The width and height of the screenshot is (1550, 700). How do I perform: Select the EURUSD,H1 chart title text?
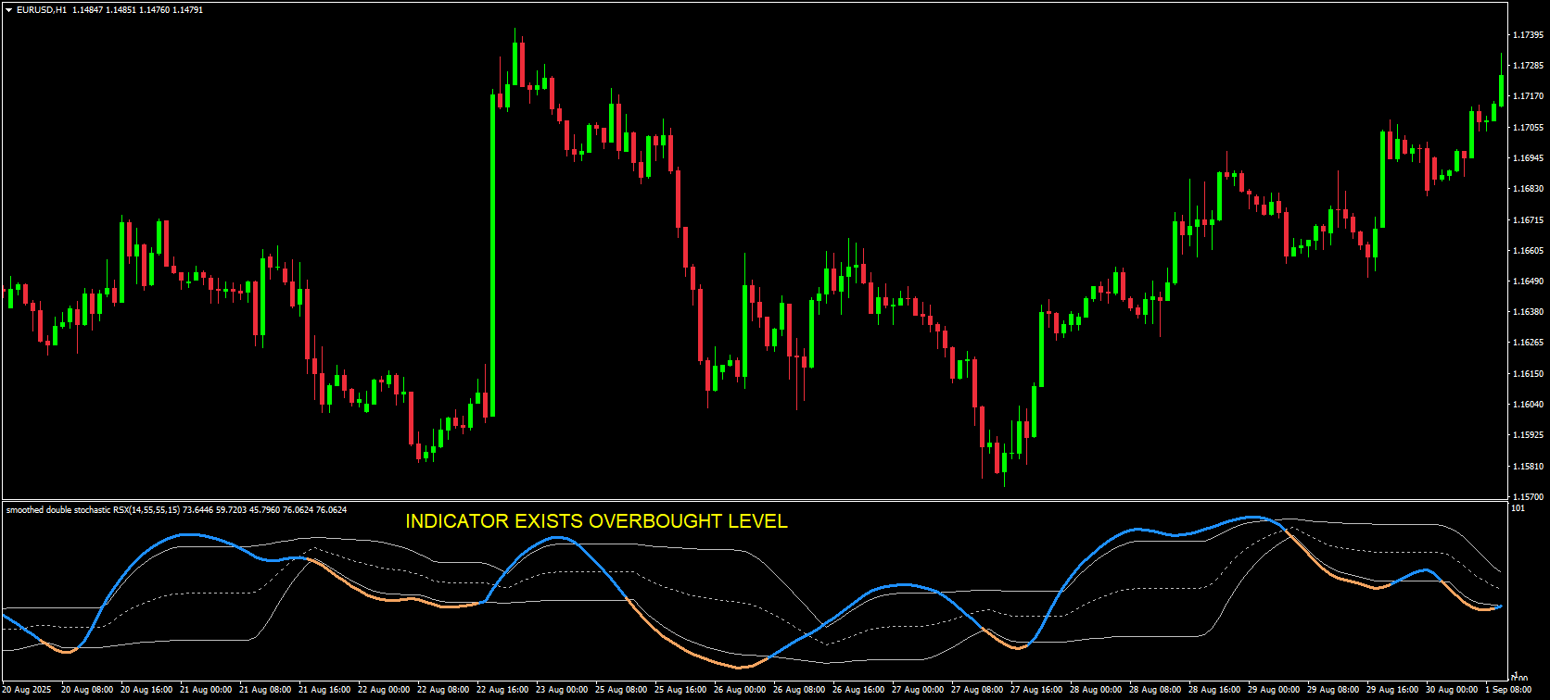tap(42, 10)
